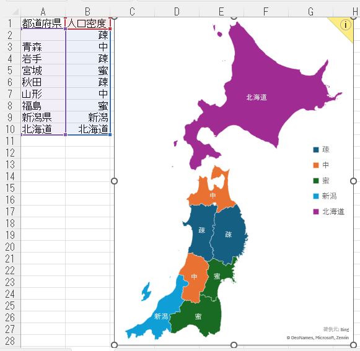Click cell B9 containing 新潟
This screenshot has height=351, width=360.
[x=87, y=117]
